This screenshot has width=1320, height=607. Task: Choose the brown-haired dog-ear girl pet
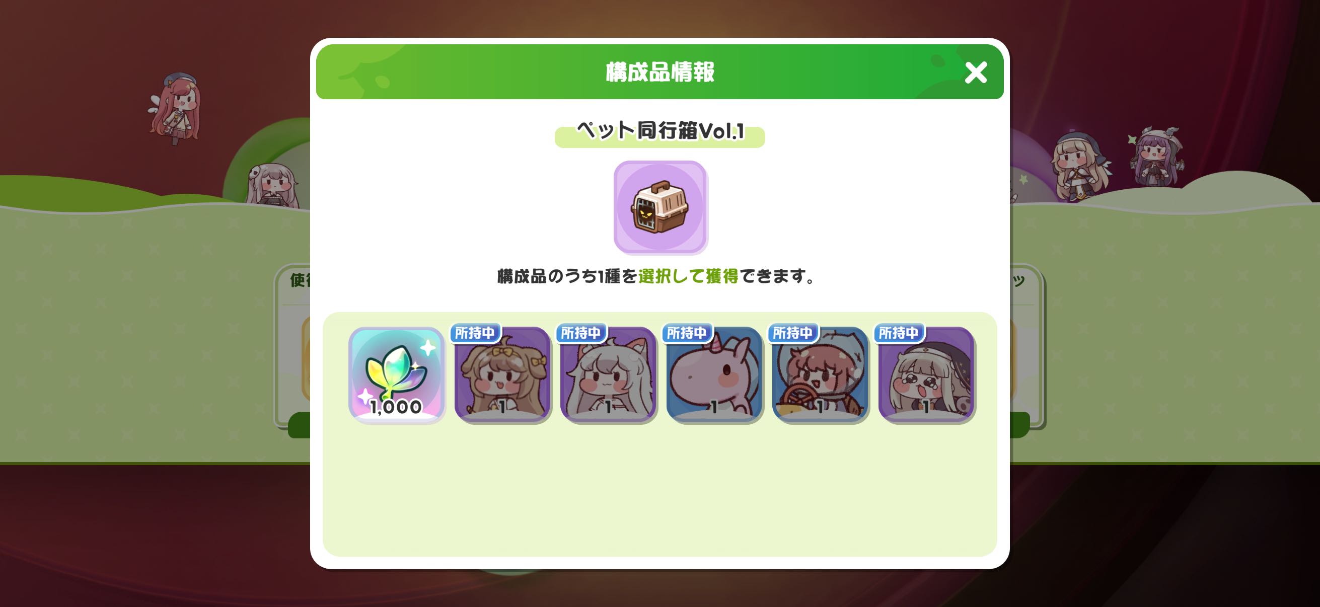coord(502,374)
